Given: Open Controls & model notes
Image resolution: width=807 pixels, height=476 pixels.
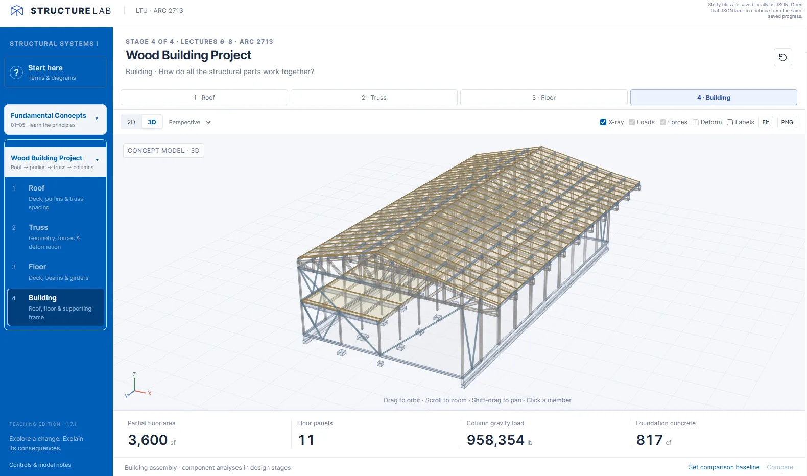Looking at the screenshot, I should [x=40, y=465].
